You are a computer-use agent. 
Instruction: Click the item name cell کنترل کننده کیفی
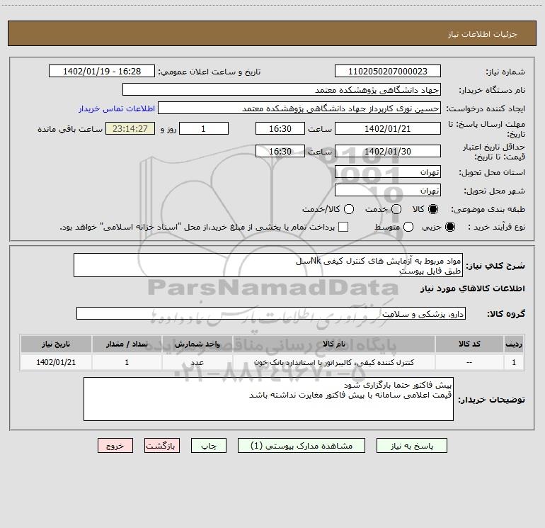tap(333, 362)
